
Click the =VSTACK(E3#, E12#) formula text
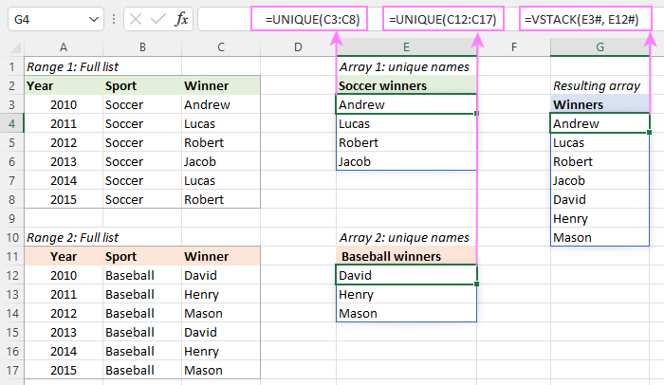pyautogui.click(x=587, y=20)
